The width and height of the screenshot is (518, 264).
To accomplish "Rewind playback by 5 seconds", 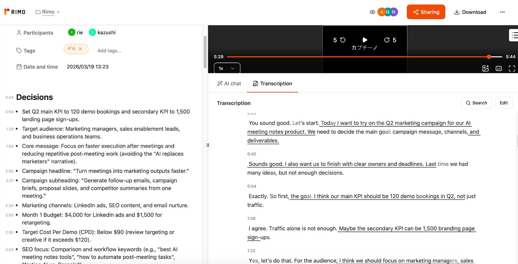I will click(340, 40).
